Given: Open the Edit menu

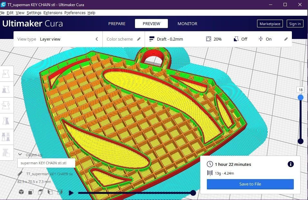Looking at the screenshot, I should [x=10, y=13].
